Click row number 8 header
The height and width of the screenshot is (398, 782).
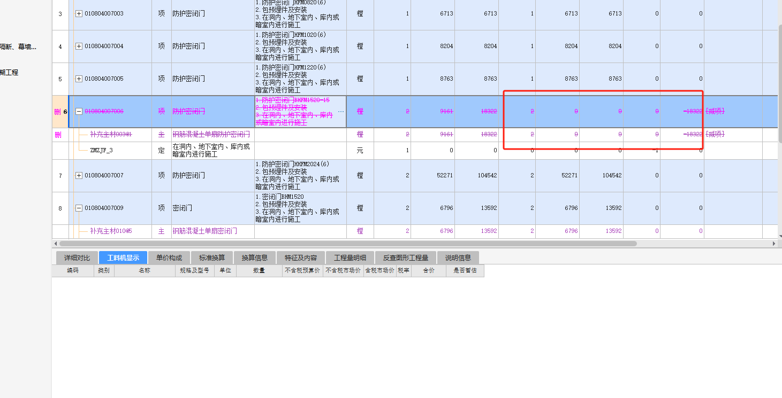60,208
